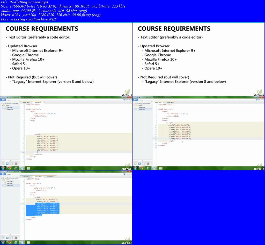Click highlighted </script> line in 00:09:25 frame editor
The height and width of the screenshot is (245, 265).
(38, 215)
